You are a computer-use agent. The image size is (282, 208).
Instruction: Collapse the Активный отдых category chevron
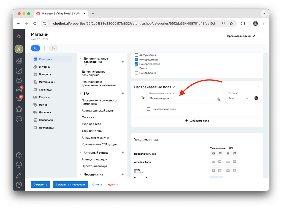pyautogui.click(x=81, y=152)
